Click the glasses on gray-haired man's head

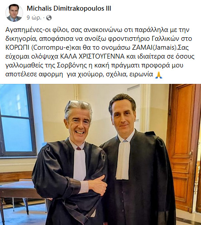coord(78,104)
